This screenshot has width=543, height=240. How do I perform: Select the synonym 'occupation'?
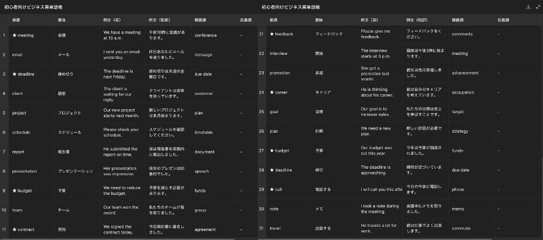coord(463,92)
